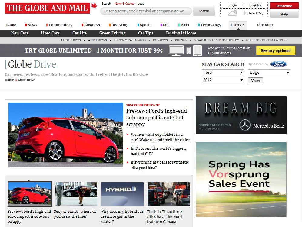
Task: Open Jeremy Cato: Blog link
Action: (x=130, y=40)
